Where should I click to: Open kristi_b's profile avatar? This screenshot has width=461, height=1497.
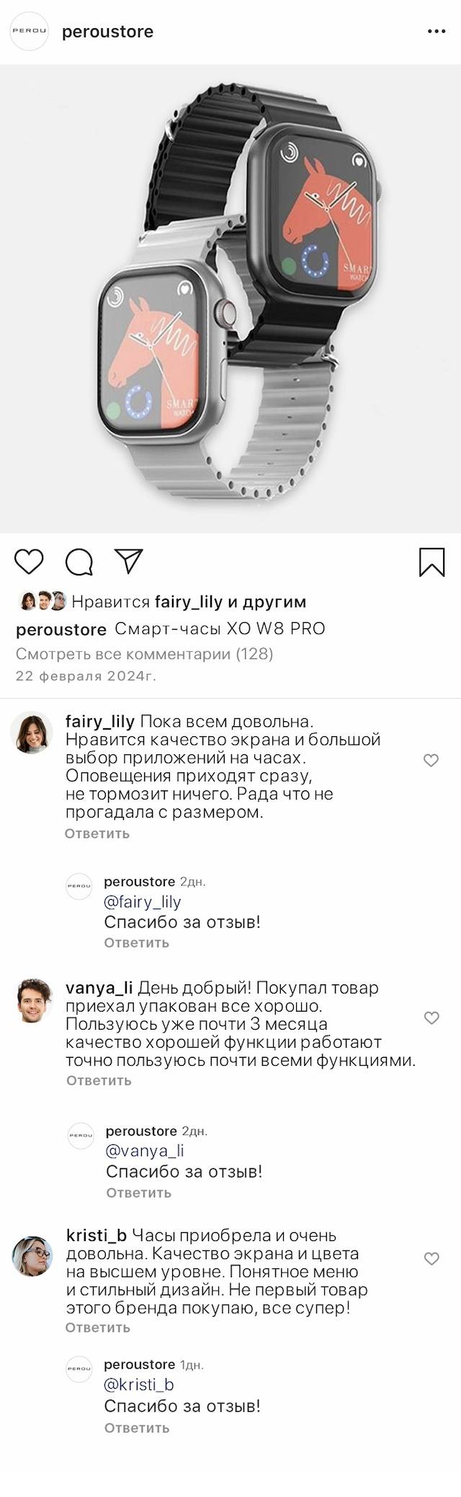(33, 1256)
